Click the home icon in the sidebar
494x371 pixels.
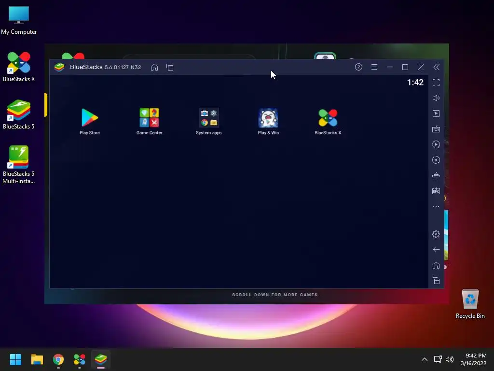[436, 265]
